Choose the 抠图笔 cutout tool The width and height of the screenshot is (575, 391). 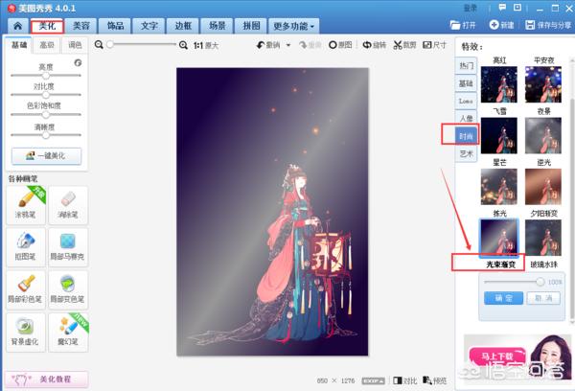24,243
